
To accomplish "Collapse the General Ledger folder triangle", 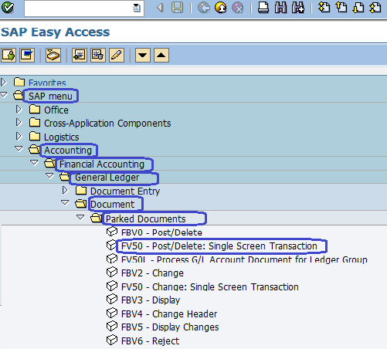I will click(49, 175).
